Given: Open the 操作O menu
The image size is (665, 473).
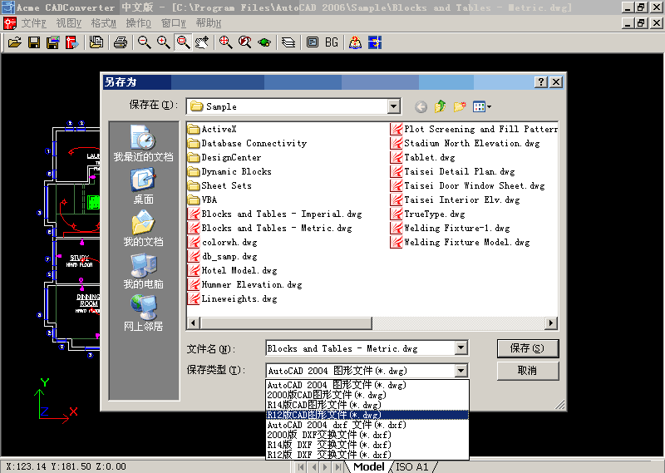Looking at the screenshot, I should pos(139,23).
